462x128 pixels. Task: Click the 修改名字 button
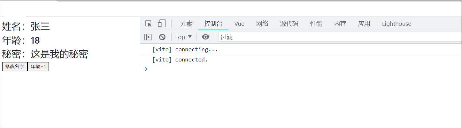click(x=15, y=67)
